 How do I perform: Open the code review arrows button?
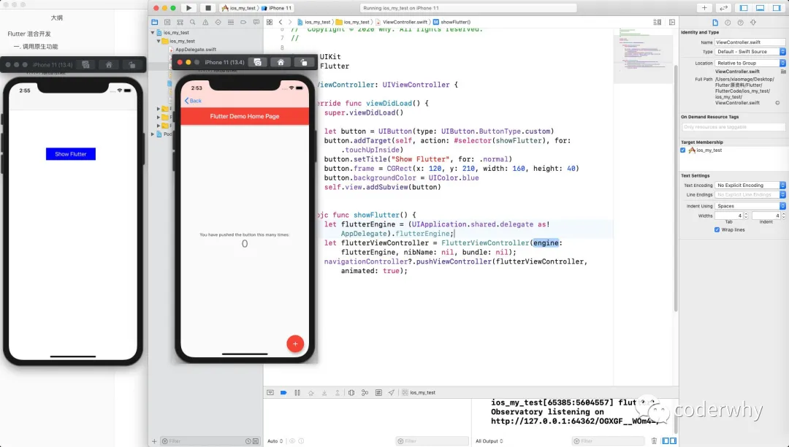(x=723, y=8)
